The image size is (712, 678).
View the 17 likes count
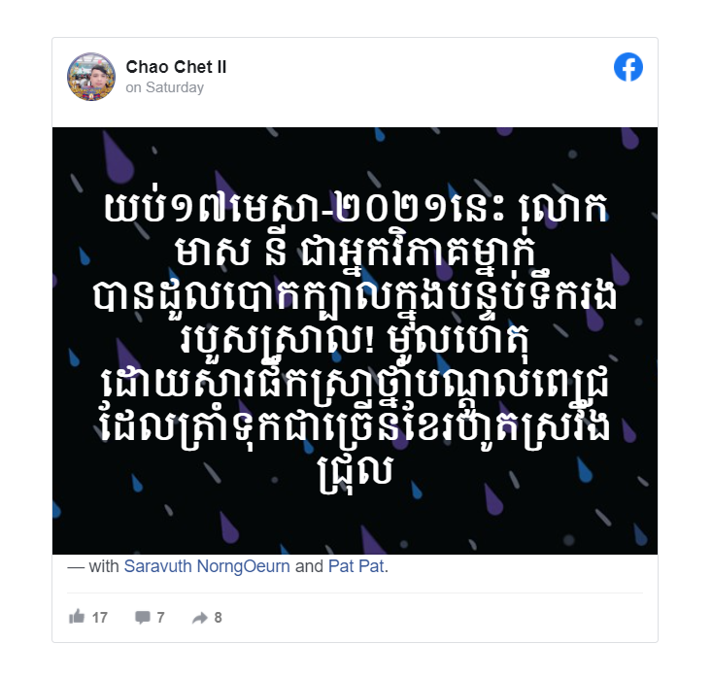click(100, 618)
